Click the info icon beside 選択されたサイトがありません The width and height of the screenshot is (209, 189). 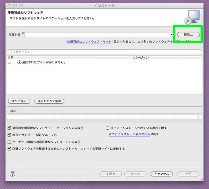[19, 62]
